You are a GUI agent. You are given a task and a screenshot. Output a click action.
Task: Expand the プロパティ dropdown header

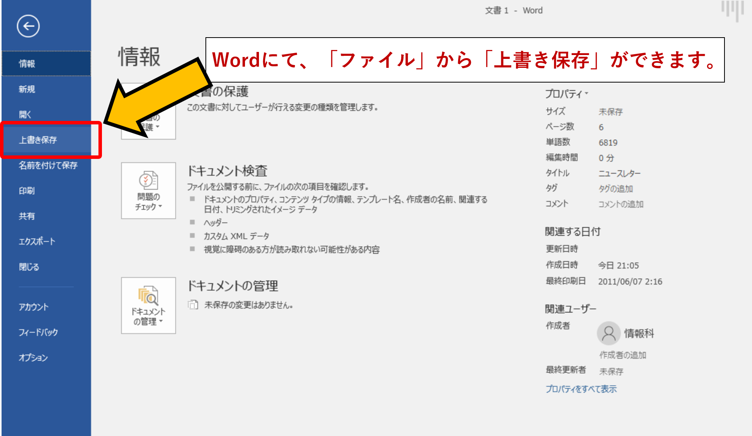click(567, 94)
